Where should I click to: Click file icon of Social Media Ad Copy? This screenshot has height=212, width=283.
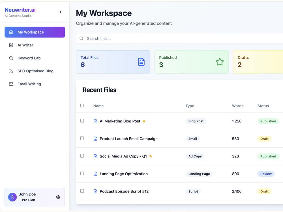tap(95, 156)
